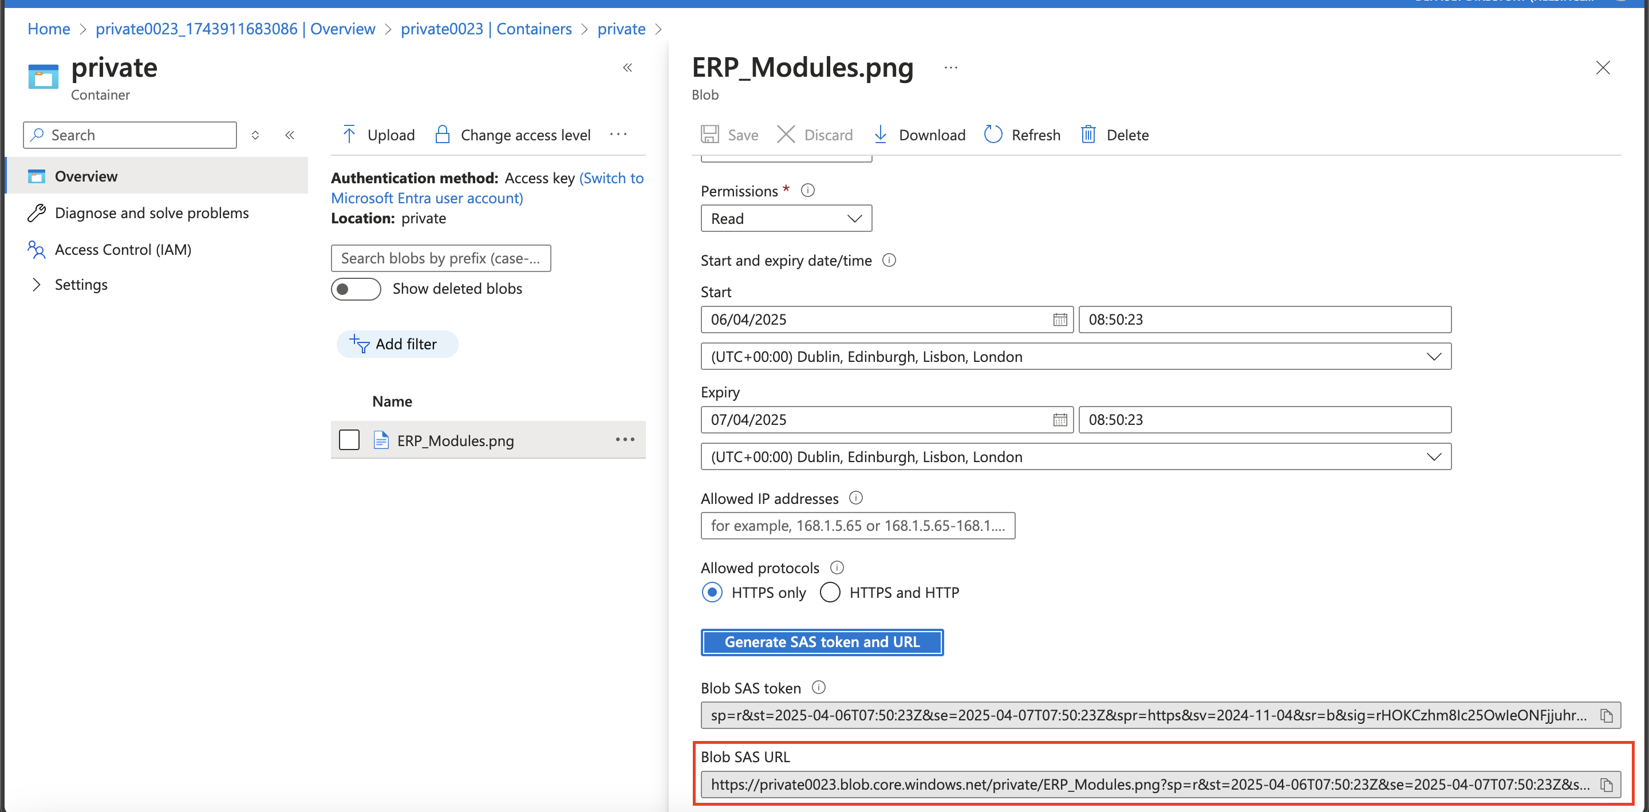This screenshot has width=1649, height=812.
Task: Open the Start timezone dropdown
Action: (x=1075, y=357)
